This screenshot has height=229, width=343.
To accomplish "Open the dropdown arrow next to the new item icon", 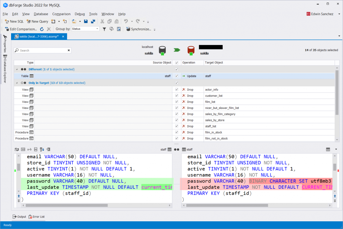I will click(x=59, y=21).
